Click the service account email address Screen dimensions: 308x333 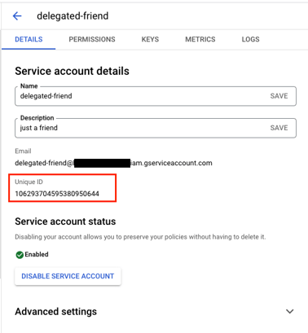pyautogui.click(x=113, y=163)
